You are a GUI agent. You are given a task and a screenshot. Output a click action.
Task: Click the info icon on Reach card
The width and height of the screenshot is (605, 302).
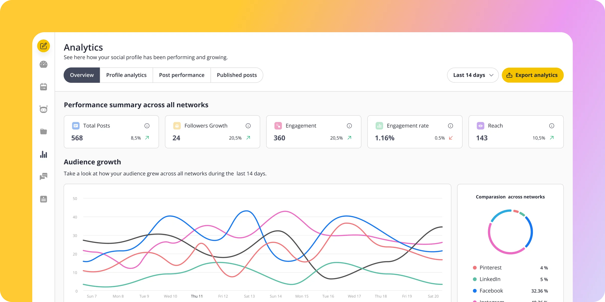552,126
